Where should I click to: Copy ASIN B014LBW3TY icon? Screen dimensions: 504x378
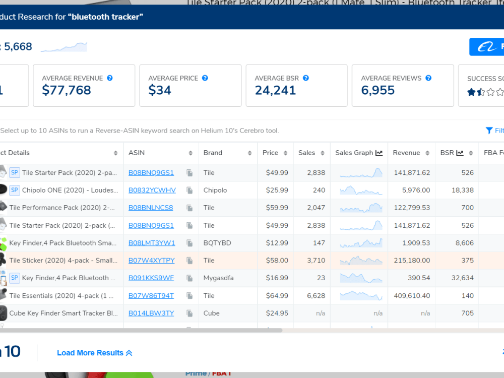coord(190,313)
